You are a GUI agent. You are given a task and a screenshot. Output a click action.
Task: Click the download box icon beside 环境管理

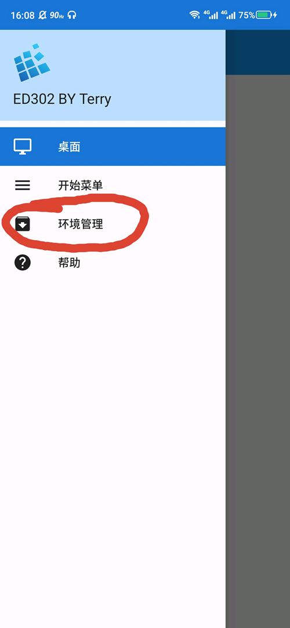pyautogui.click(x=23, y=224)
